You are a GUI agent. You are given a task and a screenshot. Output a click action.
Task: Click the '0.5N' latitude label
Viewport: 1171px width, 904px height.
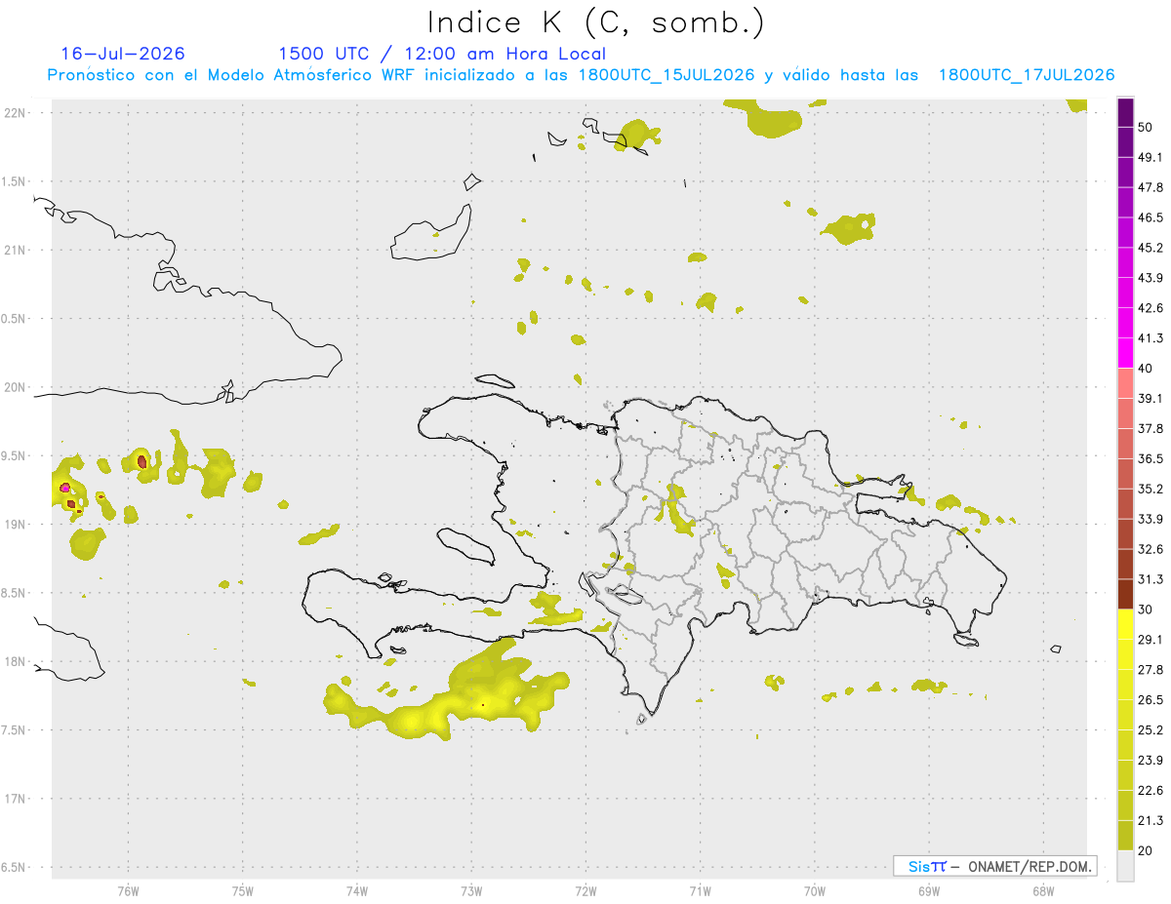pos(14,319)
